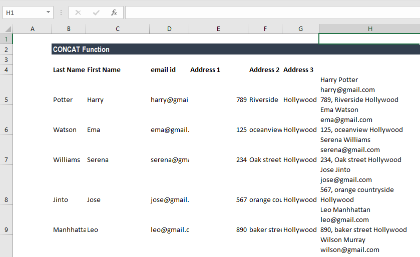Viewport: 420px width, 257px height.
Task: Select column D header
Action: (x=169, y=29)
